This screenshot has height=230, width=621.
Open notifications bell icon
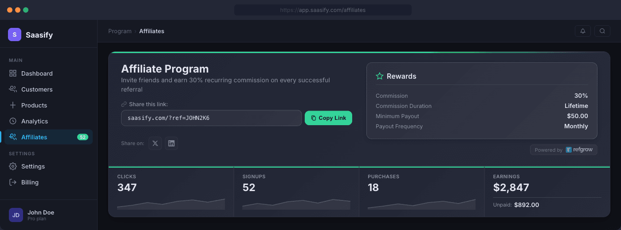coord(583,31)
